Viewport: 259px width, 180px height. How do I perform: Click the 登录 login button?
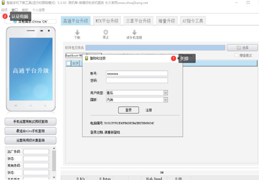click(x=128, y=110)
